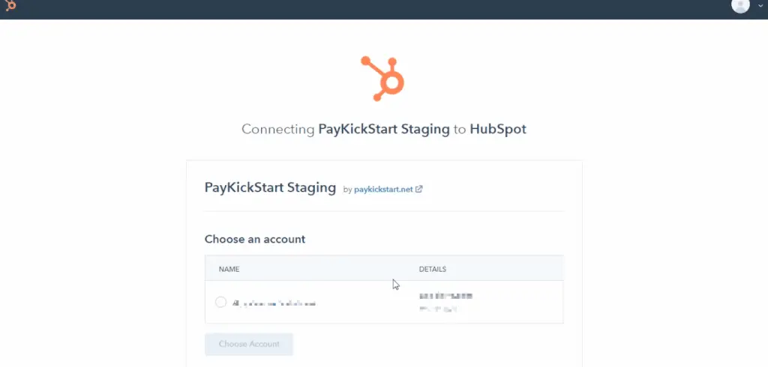Click the small HubSpot sprocket in top bar

tap(10, 6)
